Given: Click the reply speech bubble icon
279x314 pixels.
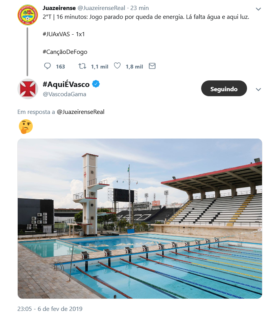Looking at the screenshot, I should [x=48, y=66].
